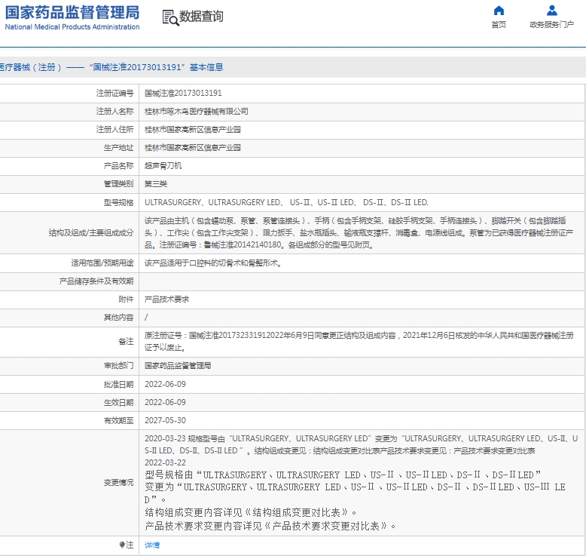Select approval department 国家药品监督管理局 value
586x559 pixels.
(178, 366)
